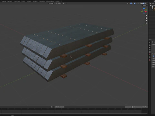
Task: Click the zoom view magnifier icon
Action: 146,15
